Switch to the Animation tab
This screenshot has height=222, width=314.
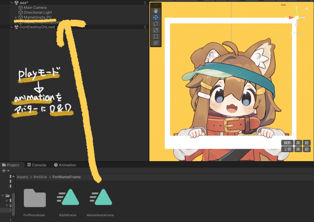click(x=65, y=165)
